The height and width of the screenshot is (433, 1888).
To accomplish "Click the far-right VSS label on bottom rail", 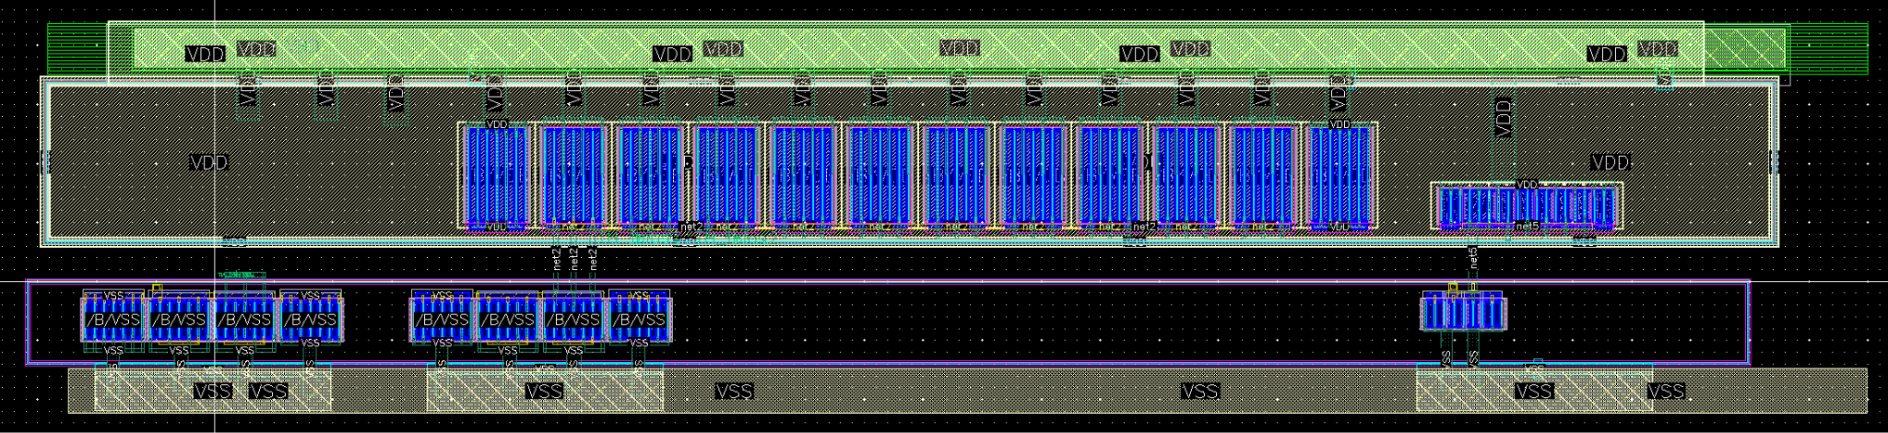I will pos(1666,392).
